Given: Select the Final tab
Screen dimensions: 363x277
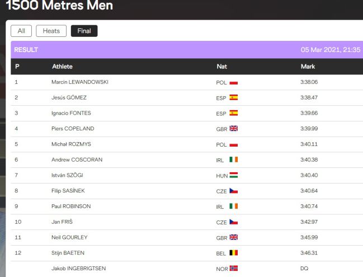Looking at the screenshot, I should 84,31.
